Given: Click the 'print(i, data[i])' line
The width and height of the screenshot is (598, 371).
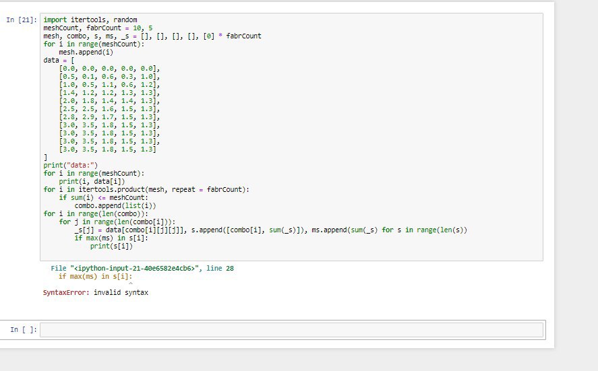Looking at the screenshot, I should click(92, 181).
